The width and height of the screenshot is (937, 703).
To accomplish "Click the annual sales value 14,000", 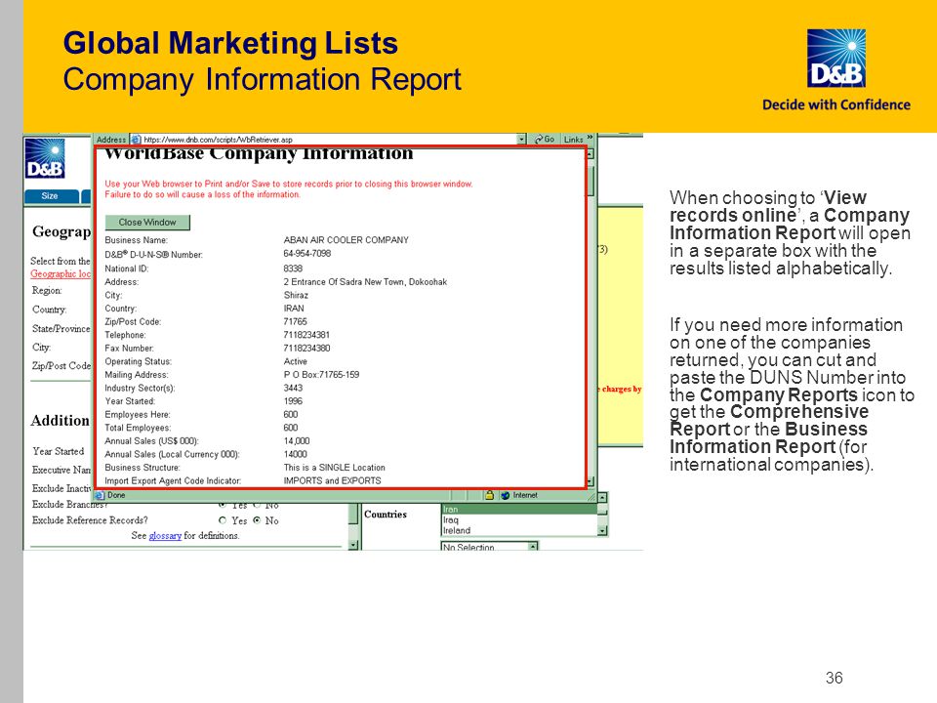I will click(x=297, y=441).
